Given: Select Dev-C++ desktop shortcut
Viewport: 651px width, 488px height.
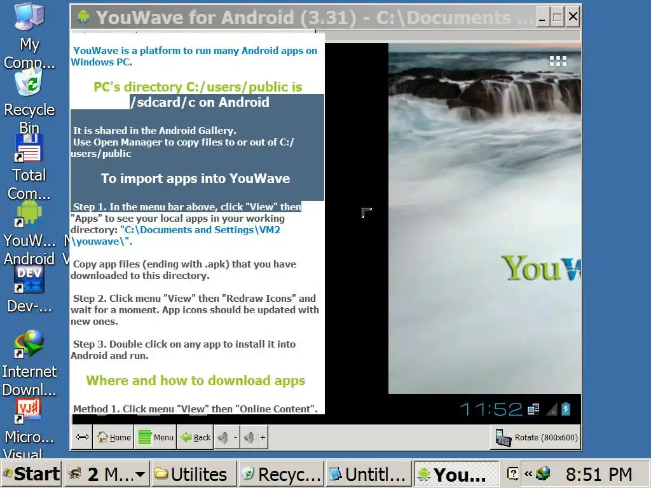Looking at the screenshot, I should coord(29,290).
